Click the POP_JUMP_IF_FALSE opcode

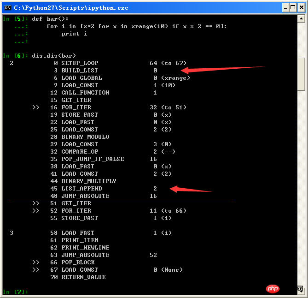tap(93, 159)
